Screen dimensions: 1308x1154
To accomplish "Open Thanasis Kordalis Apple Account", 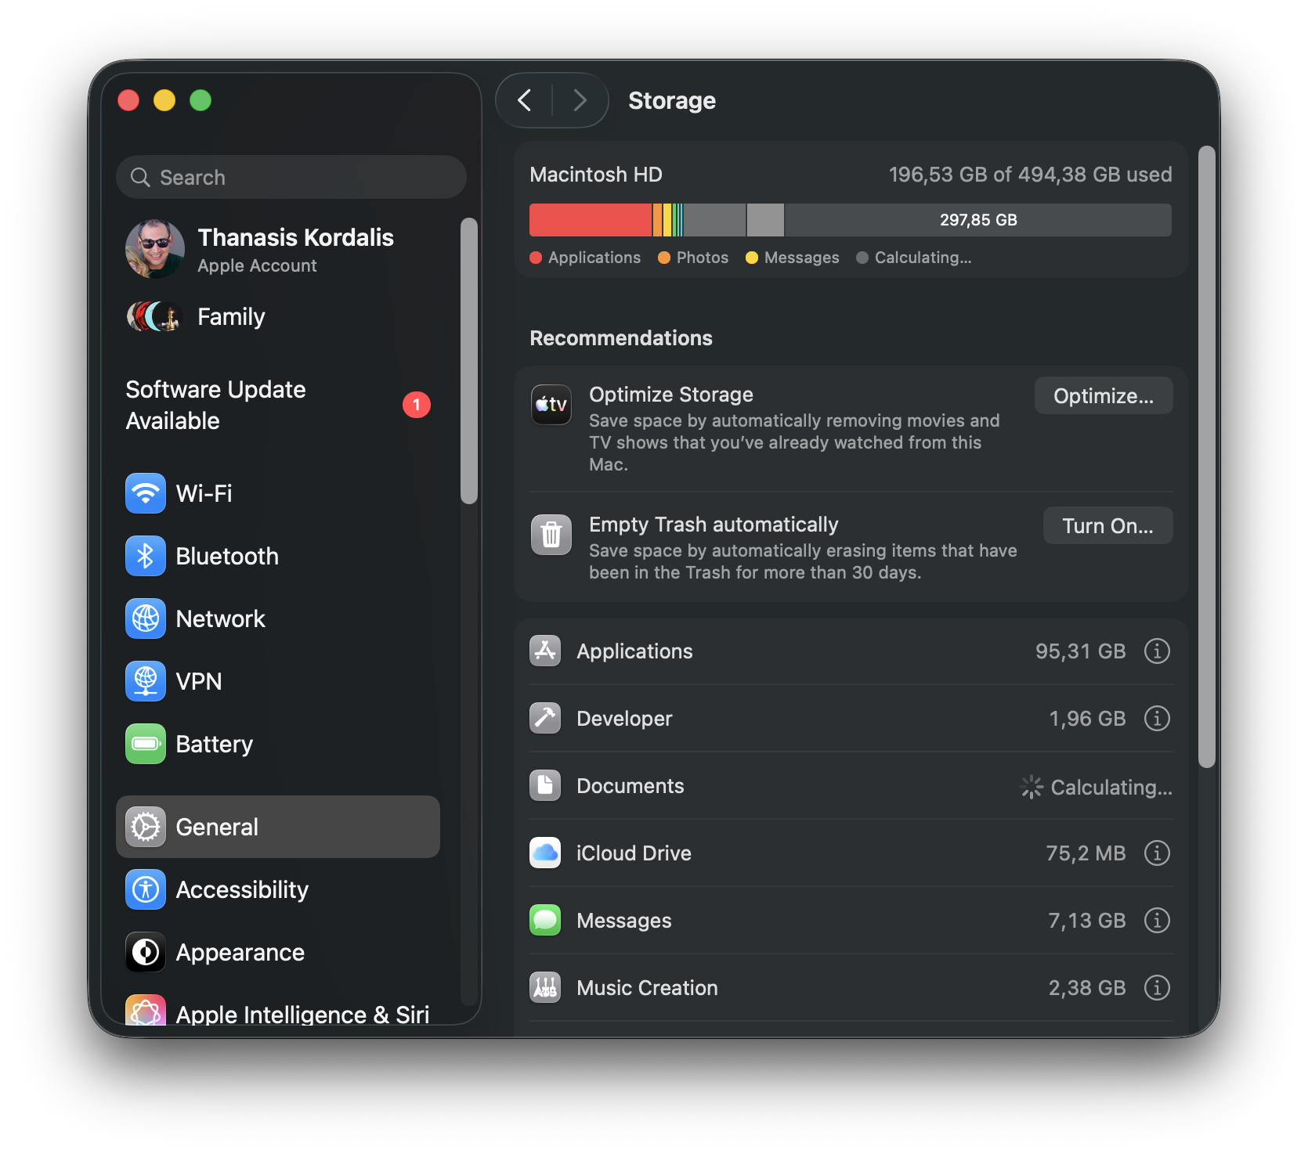I will click(x=278, y=249).
